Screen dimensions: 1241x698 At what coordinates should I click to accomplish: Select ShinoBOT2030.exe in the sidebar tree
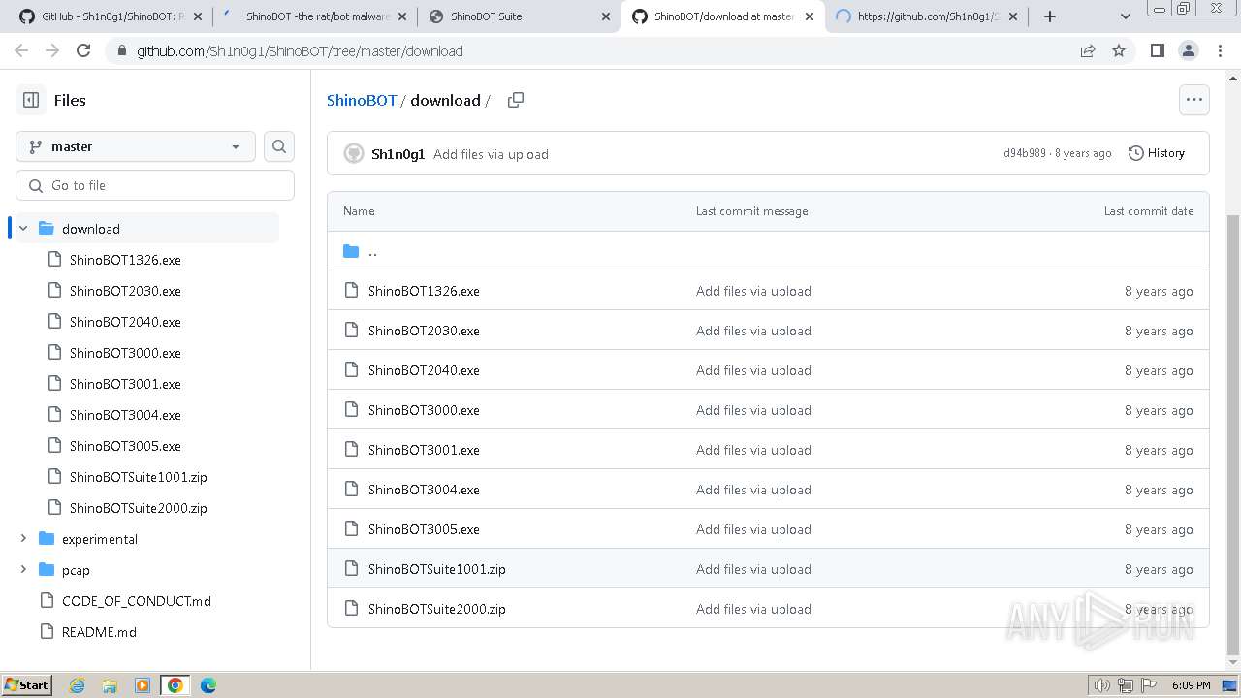point(125,291)
